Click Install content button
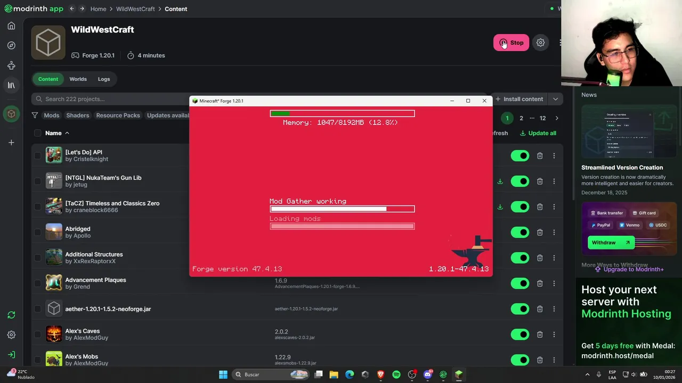682x383 pixels. pyautogui.click(x=519, y=99)
